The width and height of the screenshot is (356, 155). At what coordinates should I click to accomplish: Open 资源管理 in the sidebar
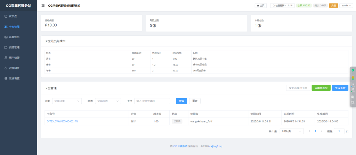pos(18,48)
